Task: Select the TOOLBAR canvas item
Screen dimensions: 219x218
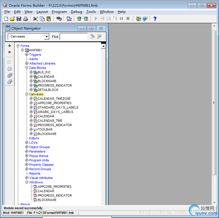Action: (x=45, y=129)
